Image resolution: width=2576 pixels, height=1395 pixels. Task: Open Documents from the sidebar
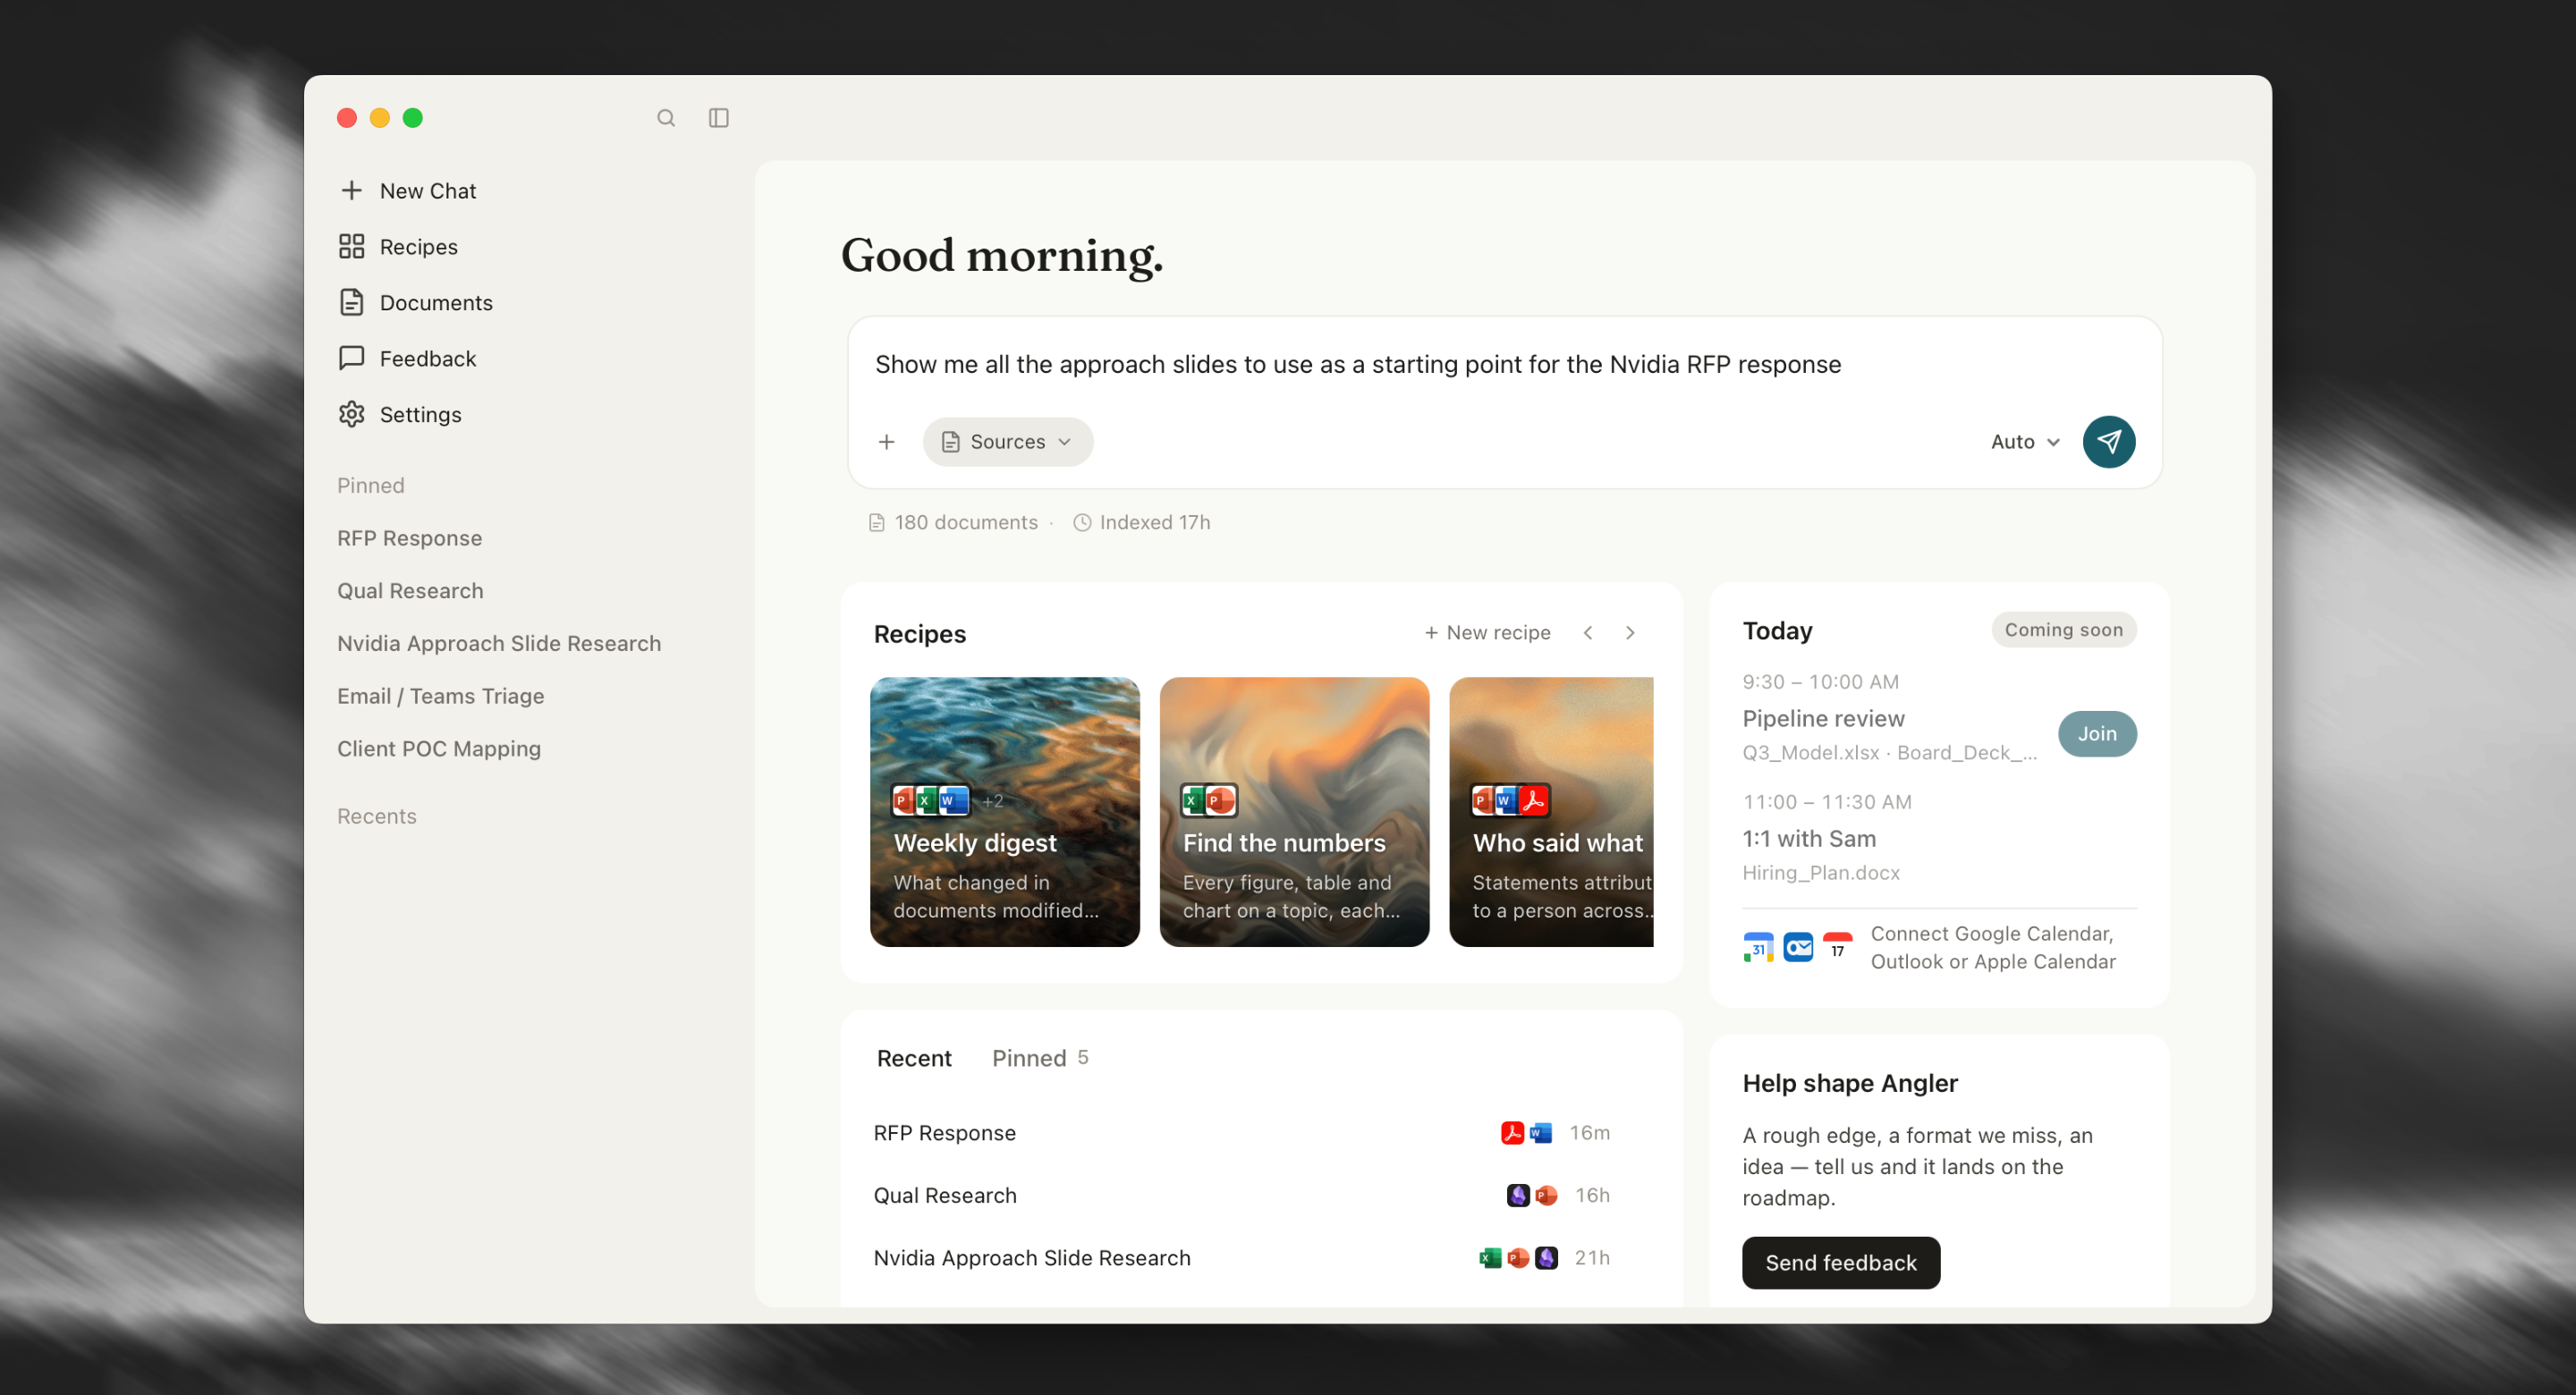[416, 302]
